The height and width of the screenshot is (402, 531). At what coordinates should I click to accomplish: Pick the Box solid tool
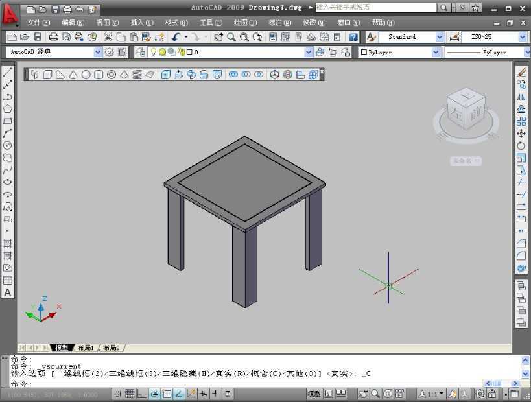point(48,75)
